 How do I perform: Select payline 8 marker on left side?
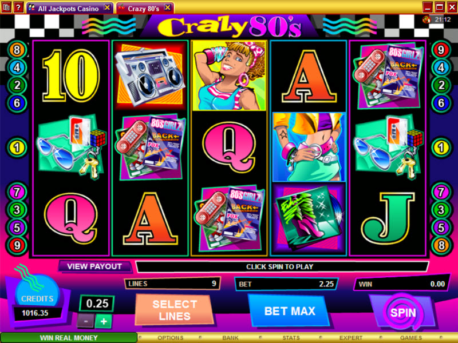pyautogui.click(x=17, y=50)
